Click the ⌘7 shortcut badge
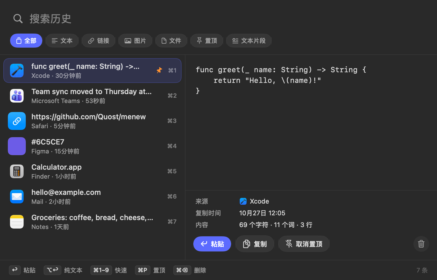Viewport: 437px width, 280px height. pos(172,222)
